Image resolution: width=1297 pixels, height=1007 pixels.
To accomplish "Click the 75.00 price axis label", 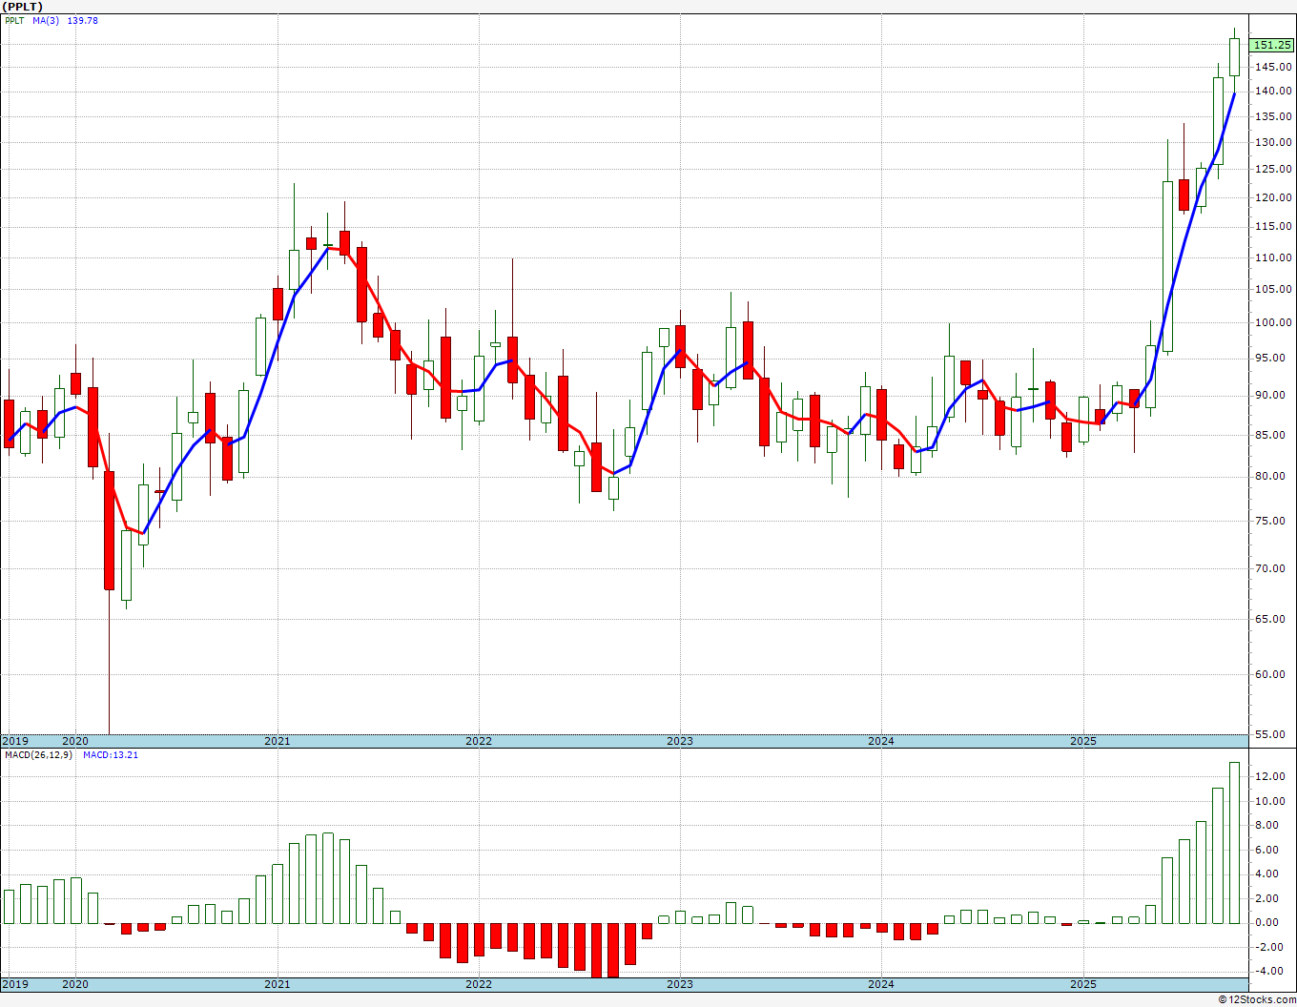I will (x=1271, y=521).
